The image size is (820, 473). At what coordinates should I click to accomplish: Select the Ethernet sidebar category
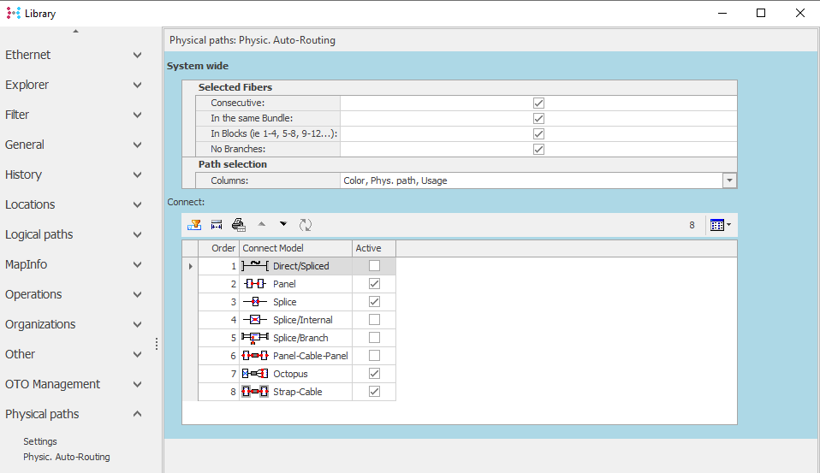pos(27,55)
